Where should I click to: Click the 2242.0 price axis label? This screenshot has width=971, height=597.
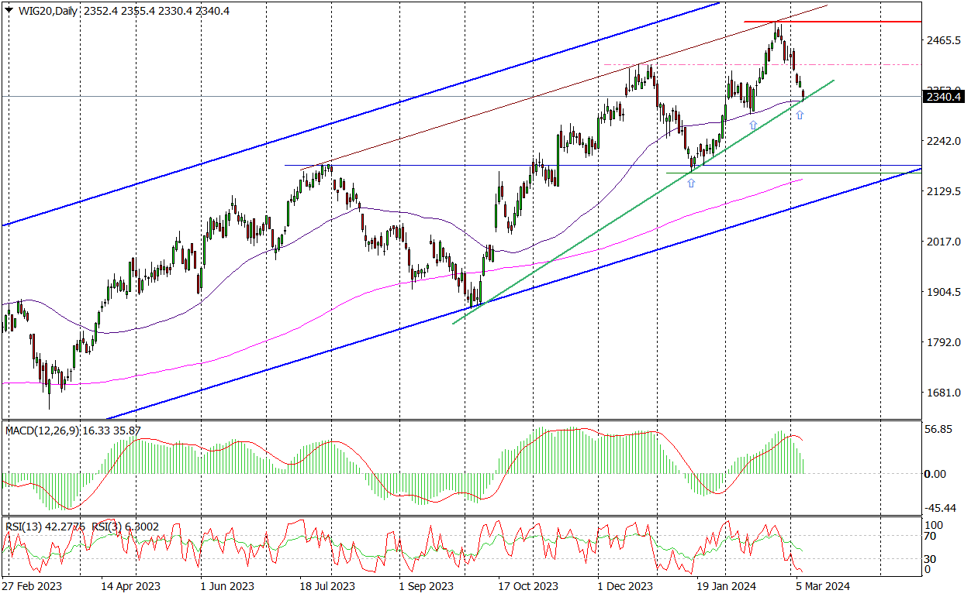click(x=944, y=141)
